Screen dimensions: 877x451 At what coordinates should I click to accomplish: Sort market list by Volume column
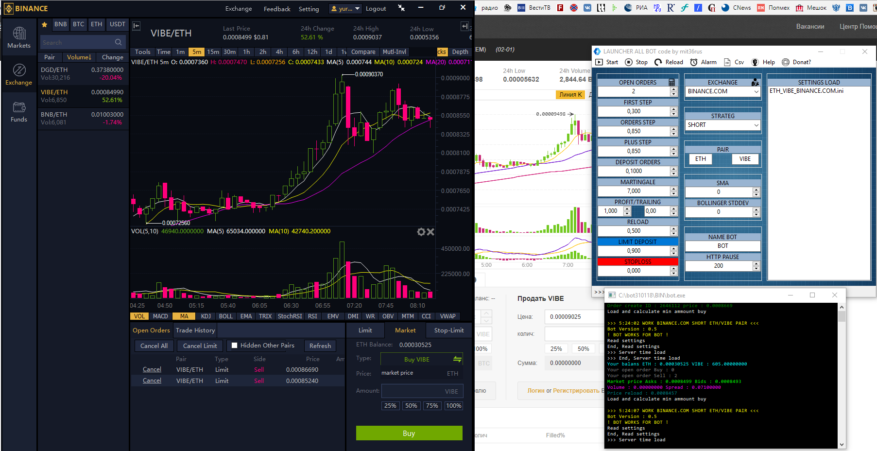click(79, 57)
